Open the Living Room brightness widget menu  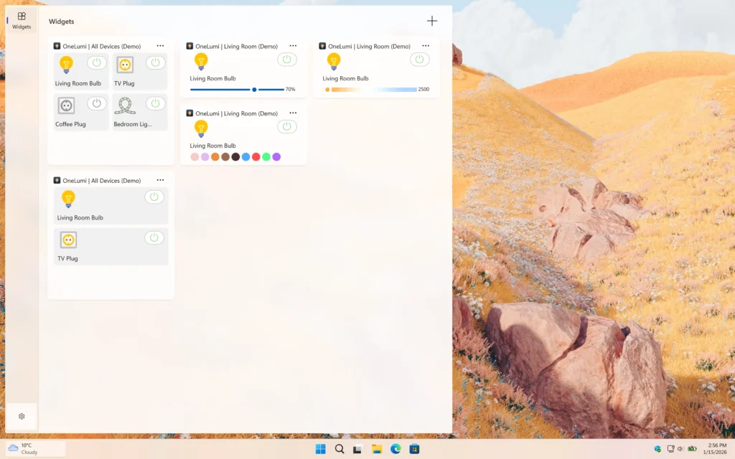293,45
